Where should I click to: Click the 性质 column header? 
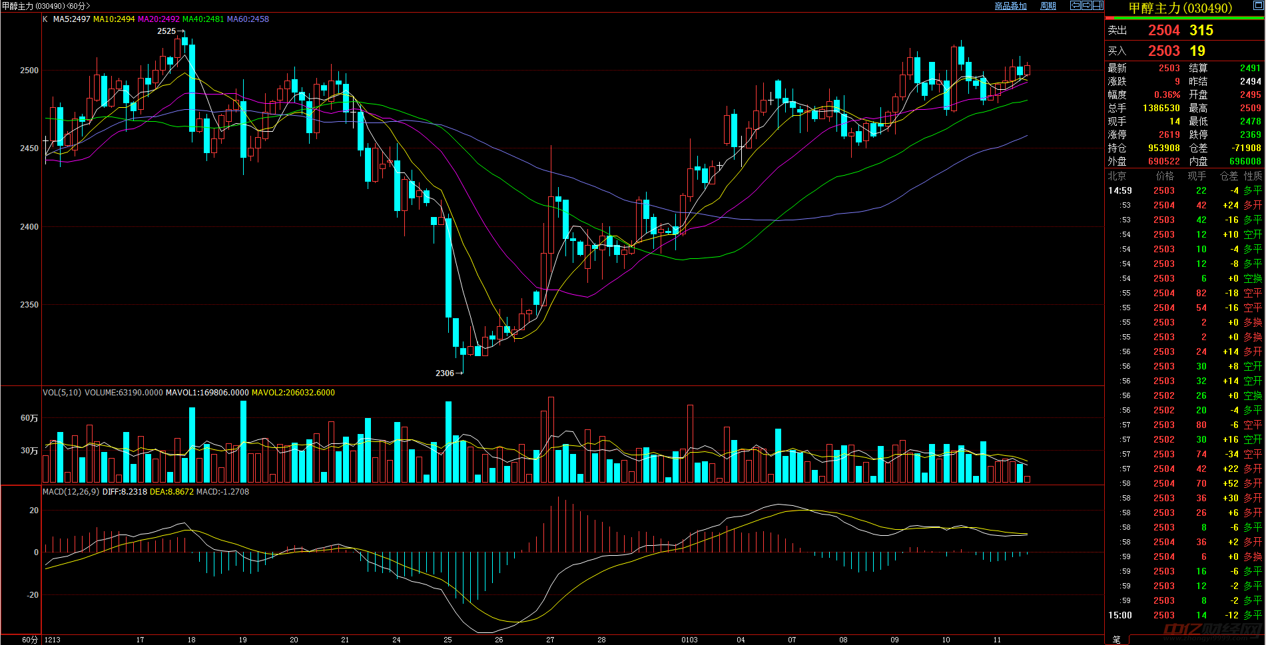click(x=1253, y=176)
